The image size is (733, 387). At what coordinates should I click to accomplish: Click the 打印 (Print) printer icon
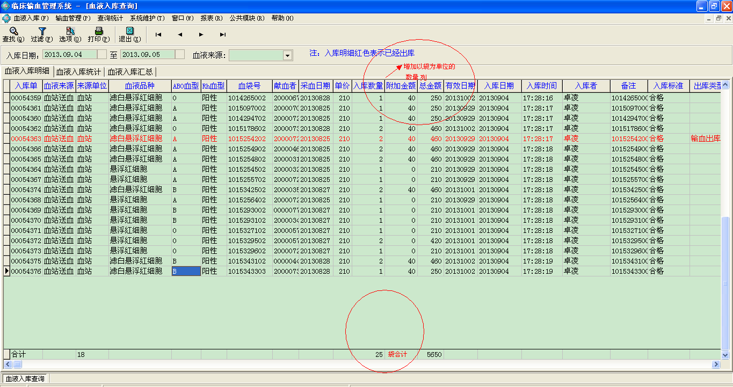pyautogui.click(x=98, y=34)
